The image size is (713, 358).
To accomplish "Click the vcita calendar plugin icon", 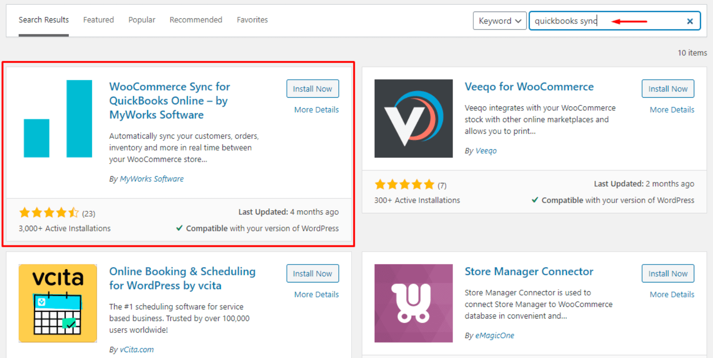I will (58, 303).
